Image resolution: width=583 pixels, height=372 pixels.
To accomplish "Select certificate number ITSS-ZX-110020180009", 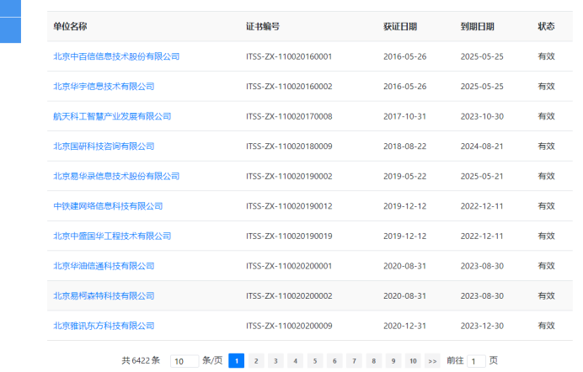I will [289, 146].
